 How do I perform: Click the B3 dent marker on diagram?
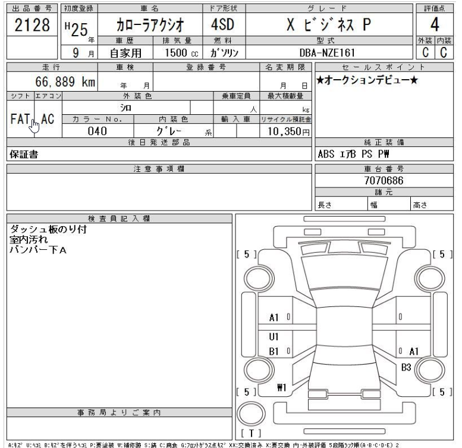tap(407, 367)
